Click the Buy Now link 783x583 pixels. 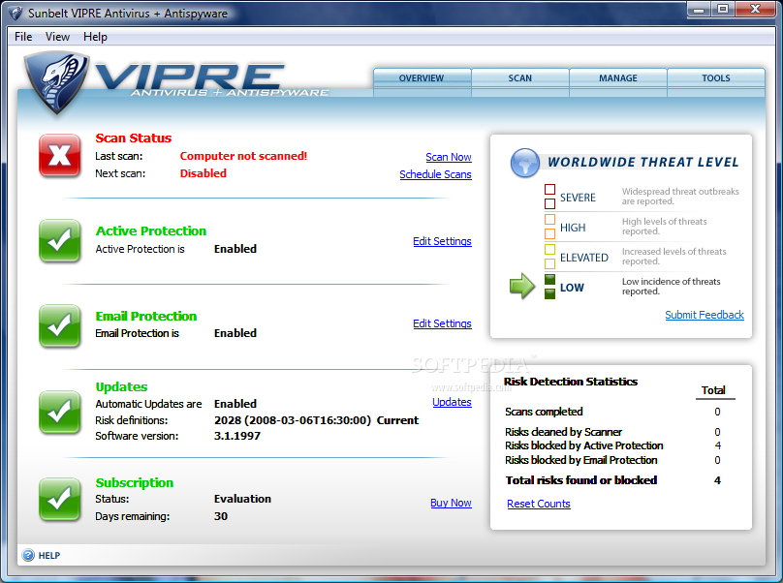click(x=451, y=504)
